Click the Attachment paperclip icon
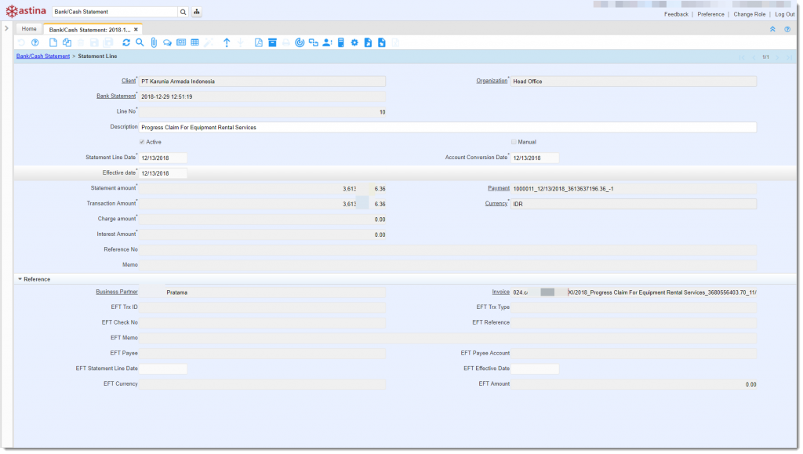The width and height of the screenshot is (803, 454). 154,42
